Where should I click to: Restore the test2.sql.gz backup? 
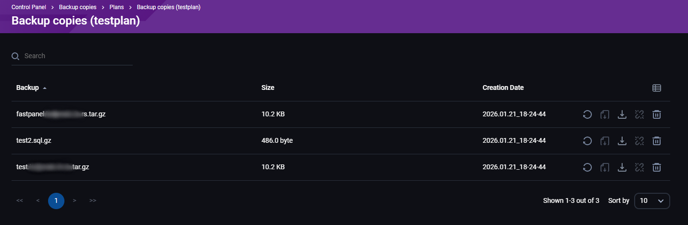click(x=587, y=141)
